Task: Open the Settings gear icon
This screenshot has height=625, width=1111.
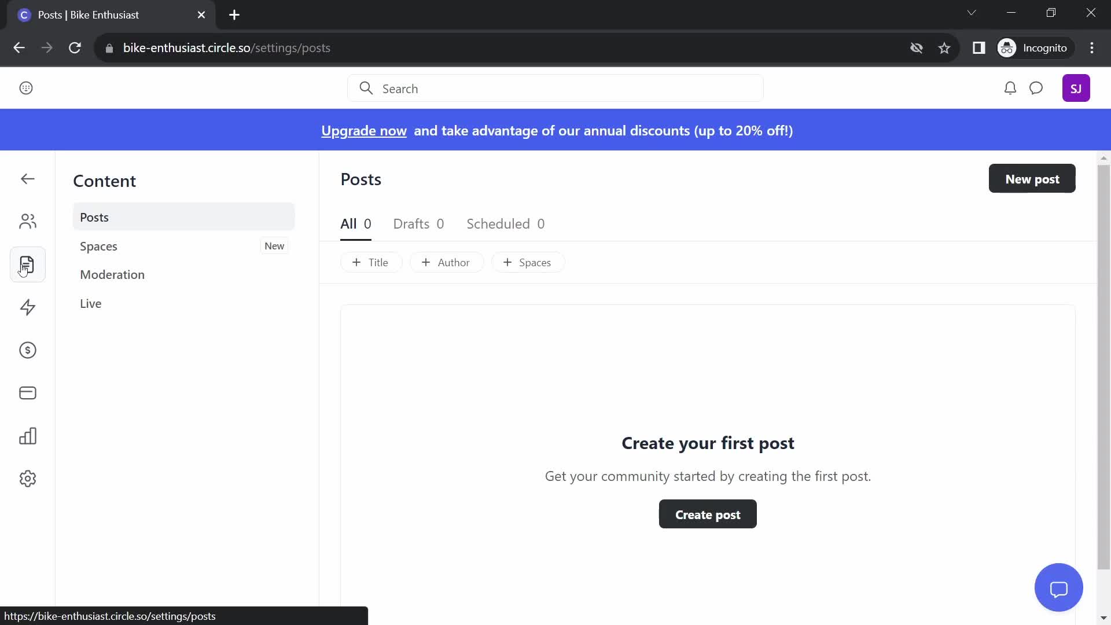Action: pyautogui.click(x=27, y=479)
